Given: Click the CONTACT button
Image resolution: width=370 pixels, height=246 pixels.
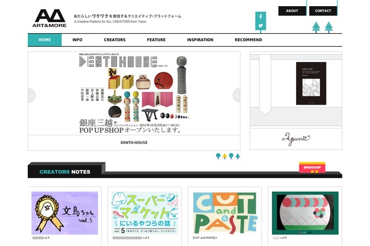Looking at the screenshot, I should (x=323, y=11).
